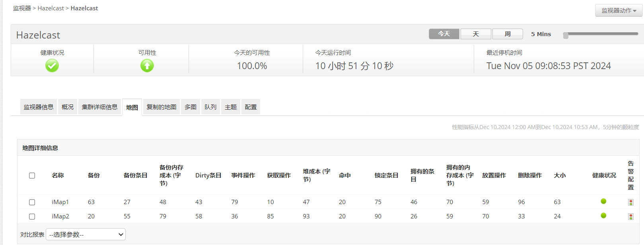644x245 pixels.
Task: Click the 备份条目 column header
Action: point(136,175)
